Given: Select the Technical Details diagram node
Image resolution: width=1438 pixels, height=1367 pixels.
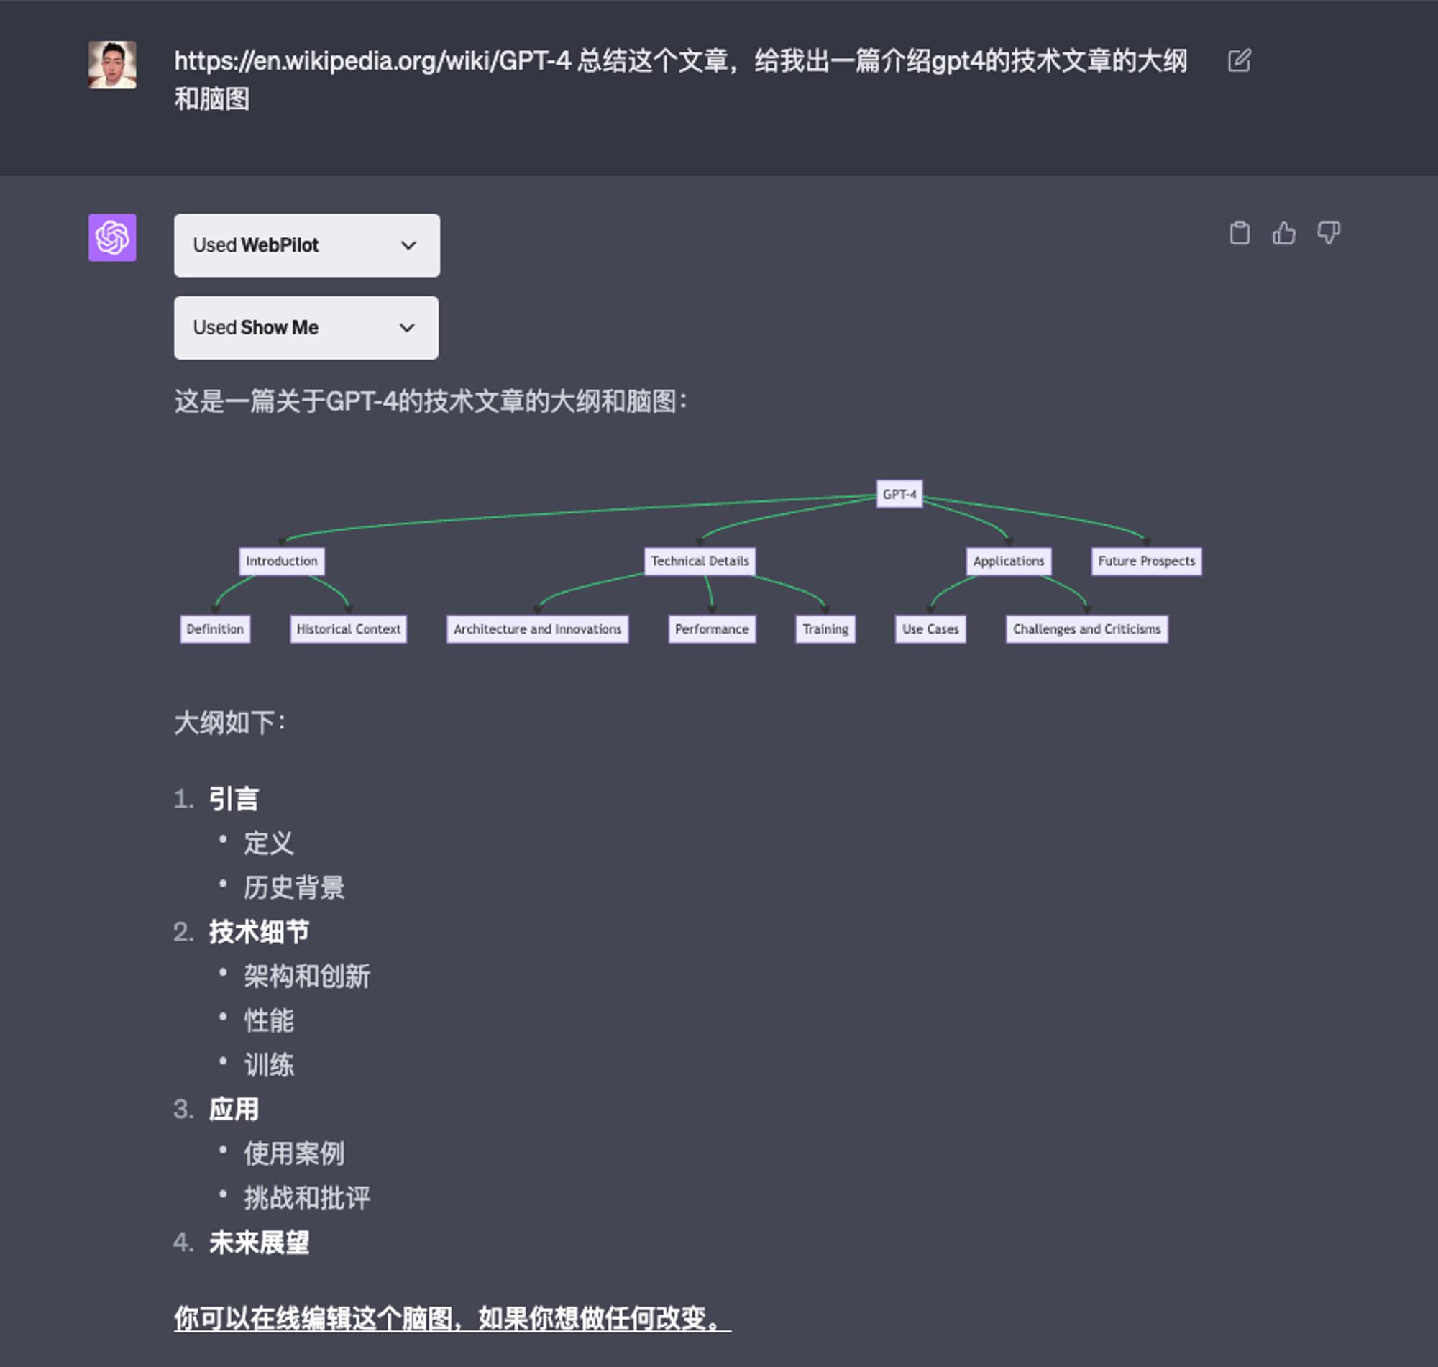Looking at the screenshot, I should point(700,561).
